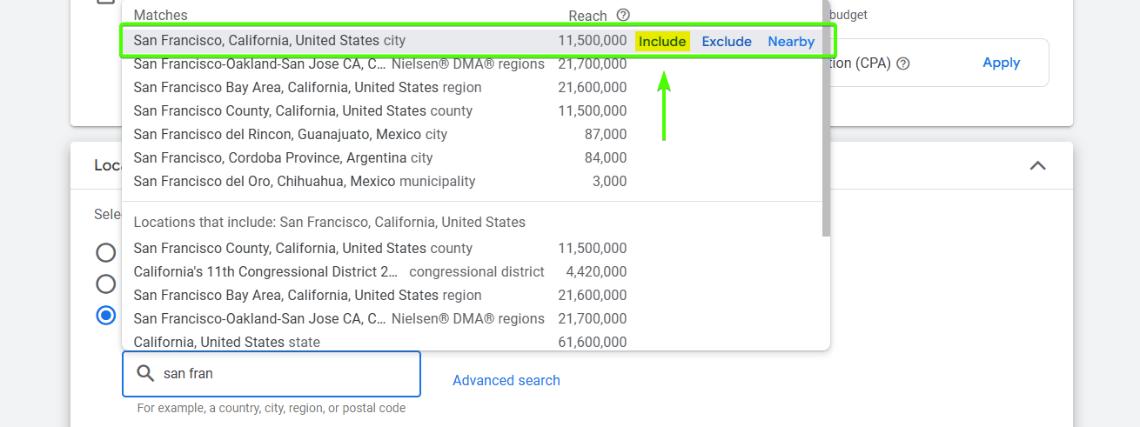Viewport: 1140px width, 427px height.
Task: Click the help icon next to (CPA)
Action: (902, 63)
